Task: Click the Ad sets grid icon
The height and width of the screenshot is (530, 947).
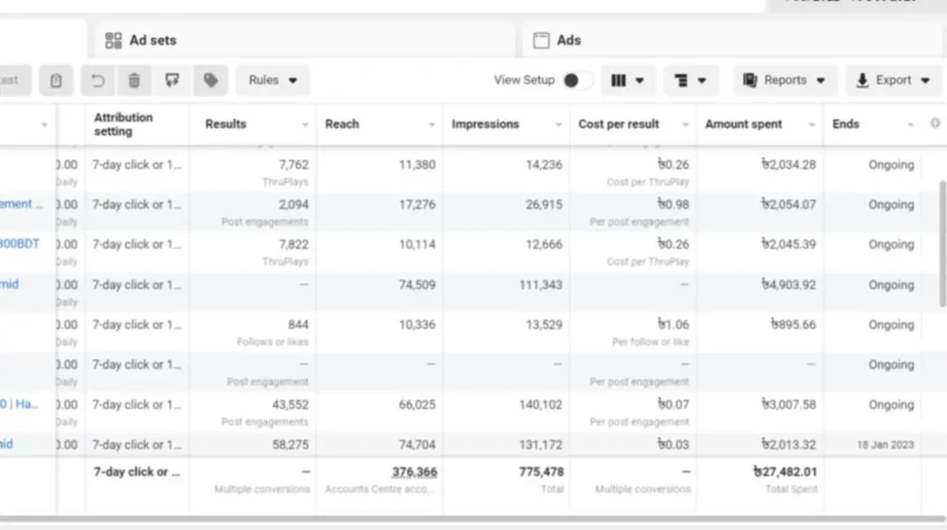Action: 114,41
